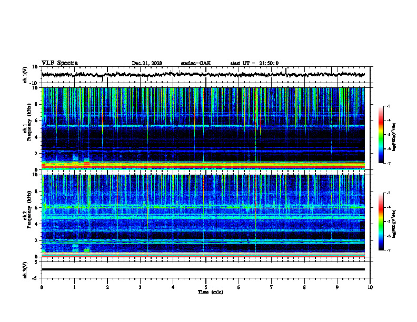The width and height of the screenshot is (417, 322).
Task: Click time-axis tick label "7"
Action: pyautogui.click(x=272, y=287)
